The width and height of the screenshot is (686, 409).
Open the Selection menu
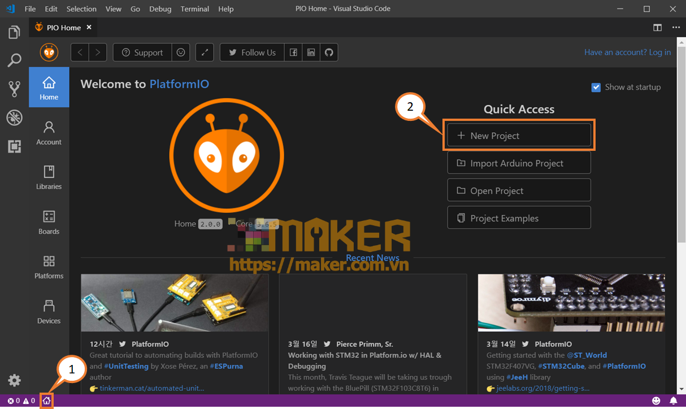tap(81, 8)
